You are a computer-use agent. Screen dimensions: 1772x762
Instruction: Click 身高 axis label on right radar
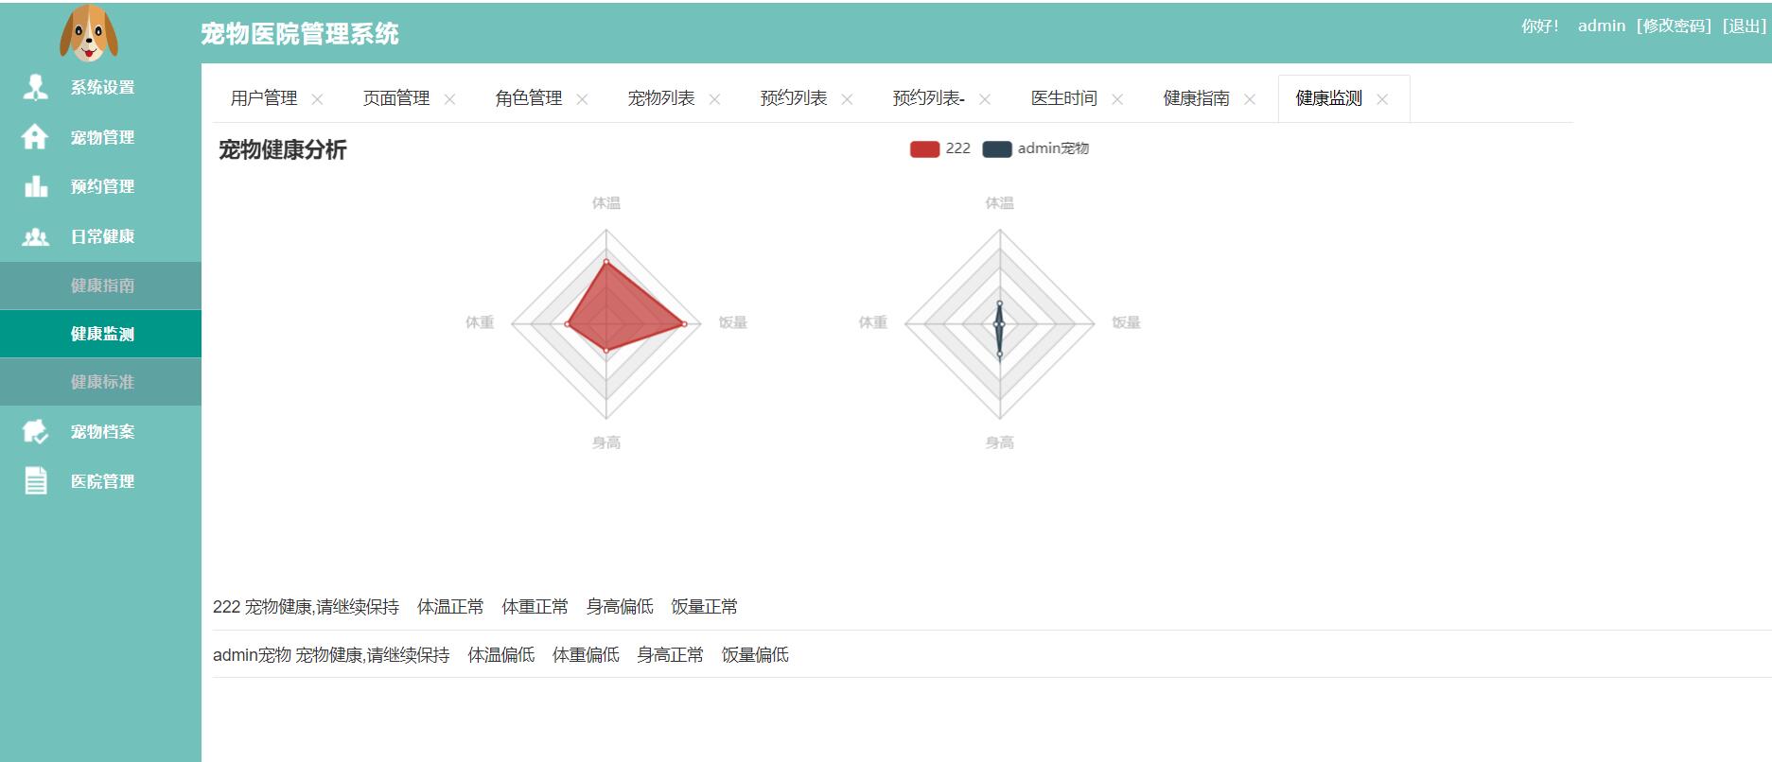[1000, 442]
